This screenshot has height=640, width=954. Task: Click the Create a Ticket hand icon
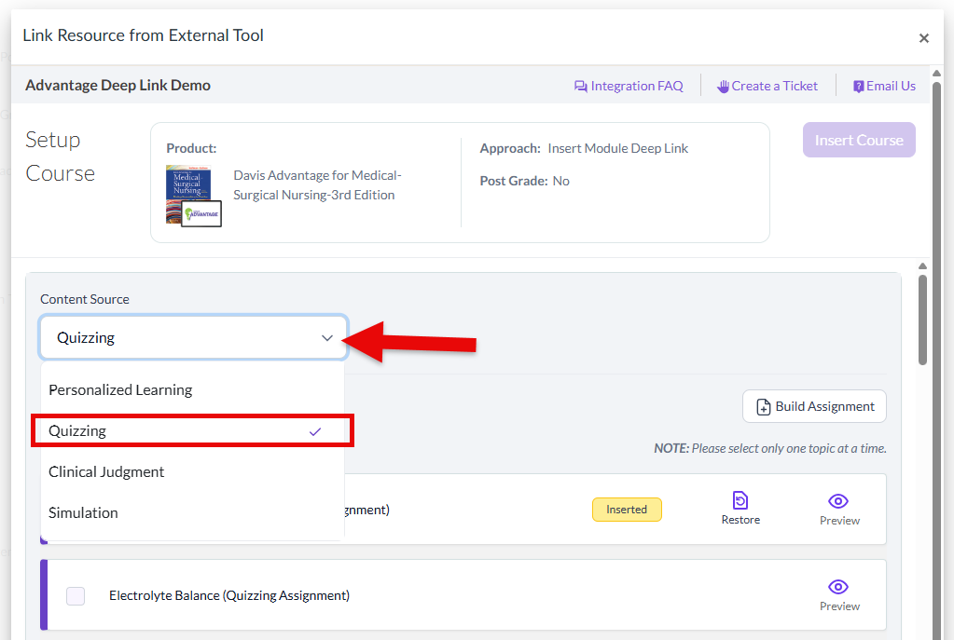[723, 87]
